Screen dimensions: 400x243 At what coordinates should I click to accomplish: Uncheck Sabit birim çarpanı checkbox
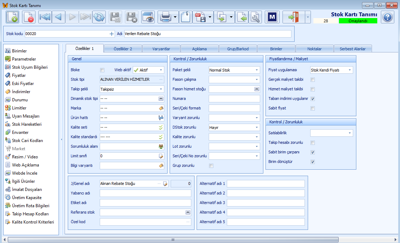click(x=313, y=152)
